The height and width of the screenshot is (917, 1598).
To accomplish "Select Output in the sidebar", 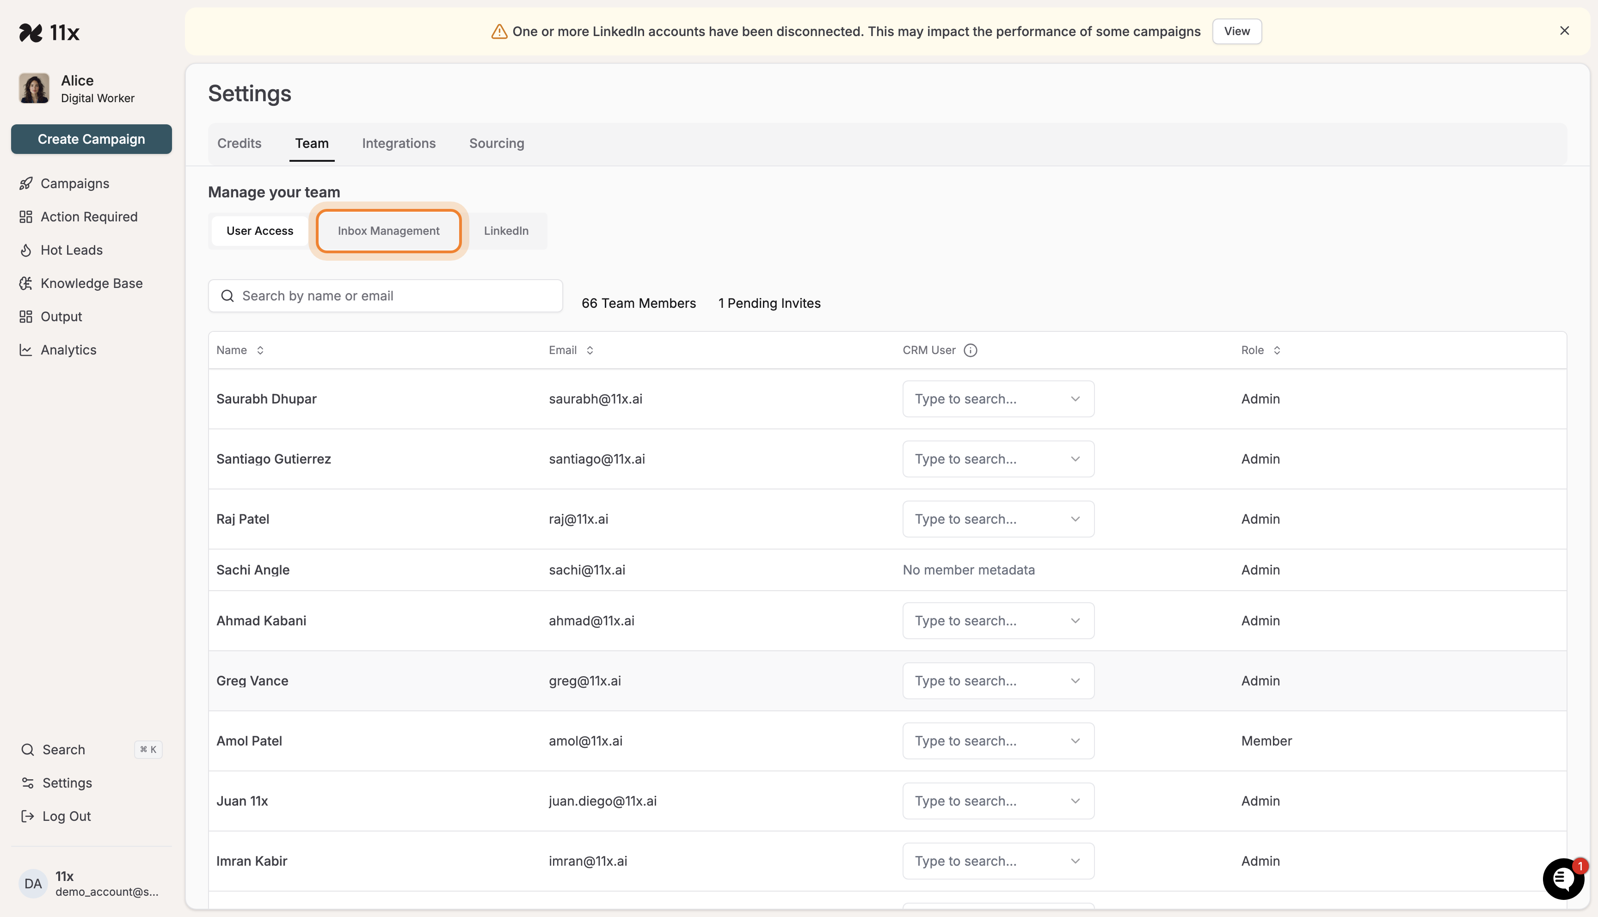I will [61, 316].
